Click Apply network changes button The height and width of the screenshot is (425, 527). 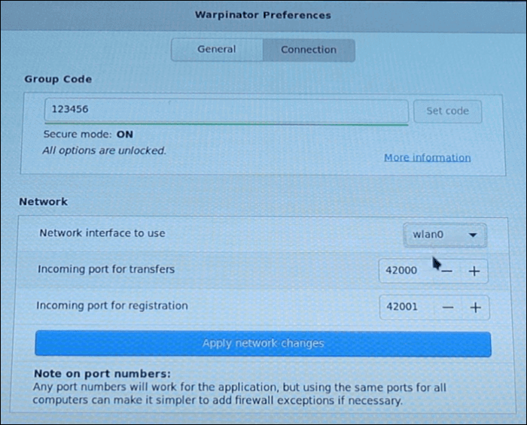(x=263, y=344)
